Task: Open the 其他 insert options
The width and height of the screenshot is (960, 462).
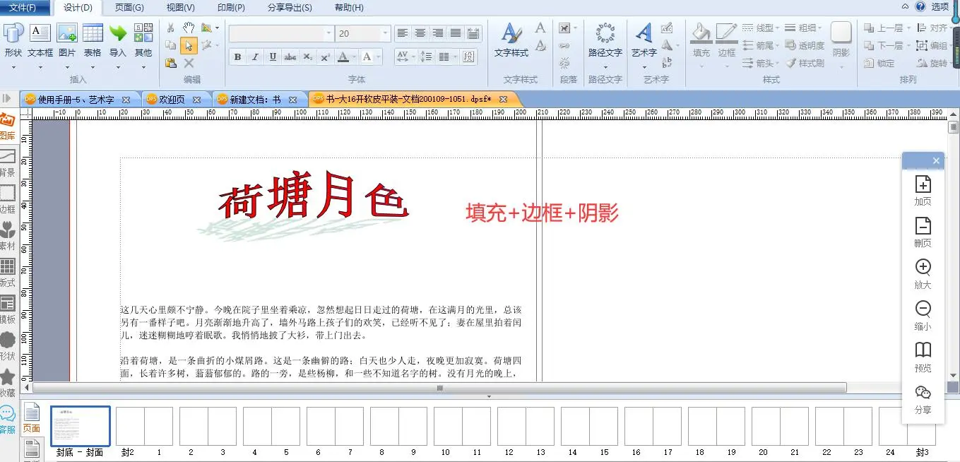Action: coord(143,40)
